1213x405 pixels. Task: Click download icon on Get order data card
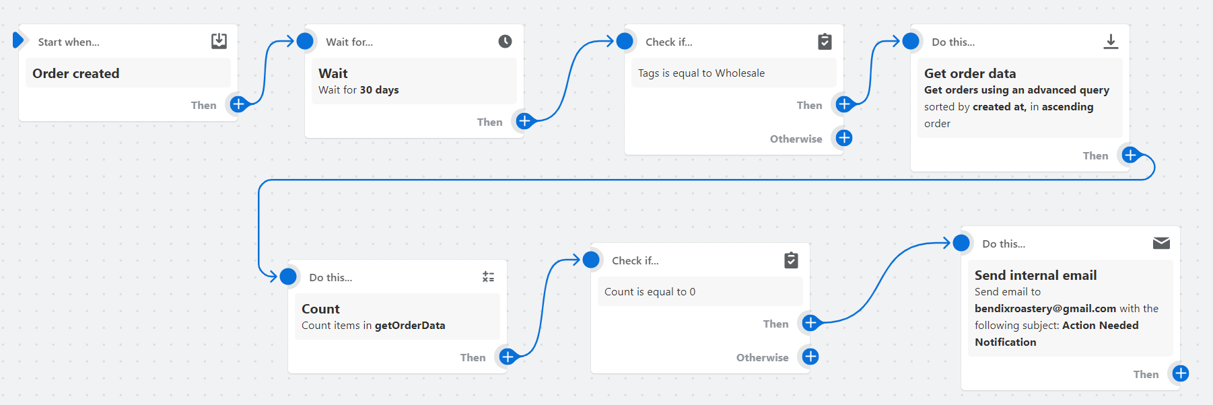[1111, 42]
